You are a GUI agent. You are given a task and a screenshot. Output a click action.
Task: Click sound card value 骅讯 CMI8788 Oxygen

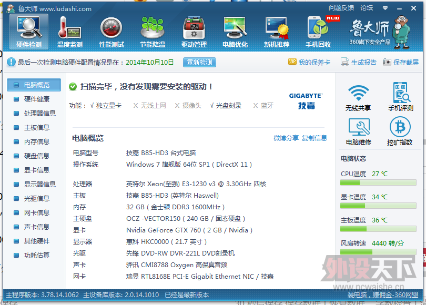177,265
